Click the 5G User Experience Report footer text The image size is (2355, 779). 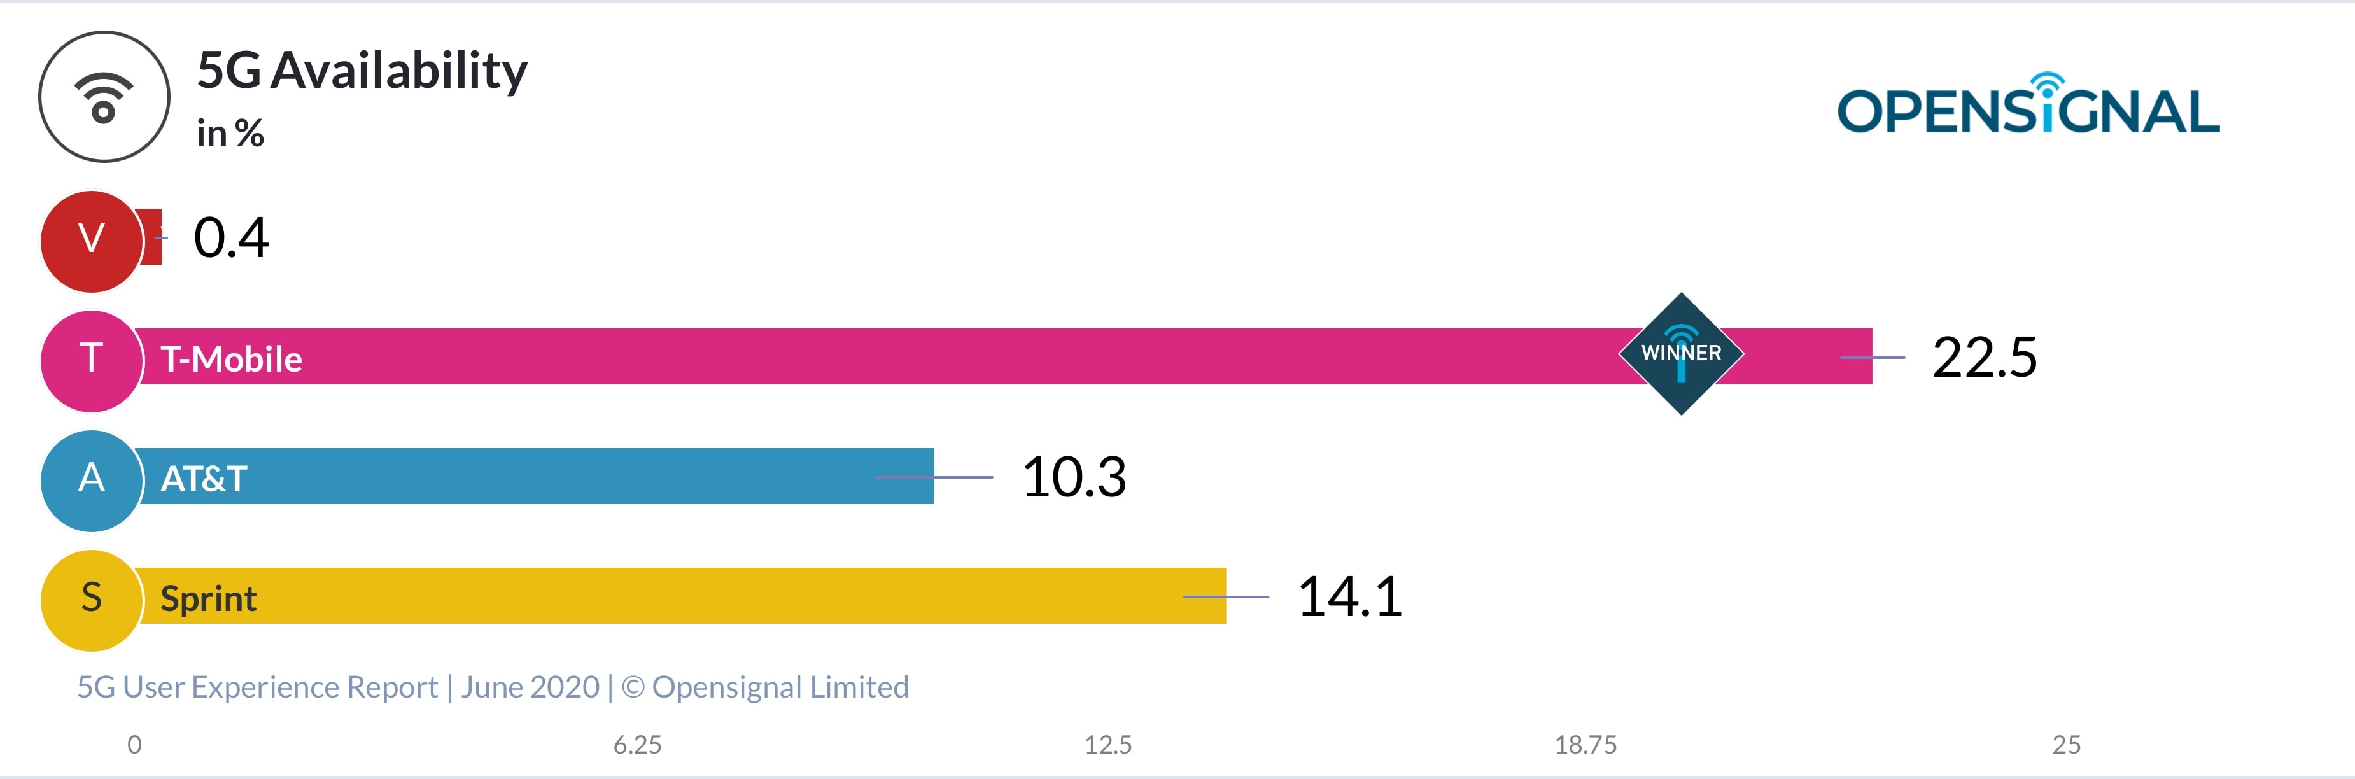(x=492, y=687)
